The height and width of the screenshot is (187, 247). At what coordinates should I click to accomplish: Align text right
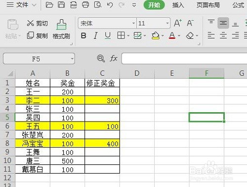(x=235, y=35)
